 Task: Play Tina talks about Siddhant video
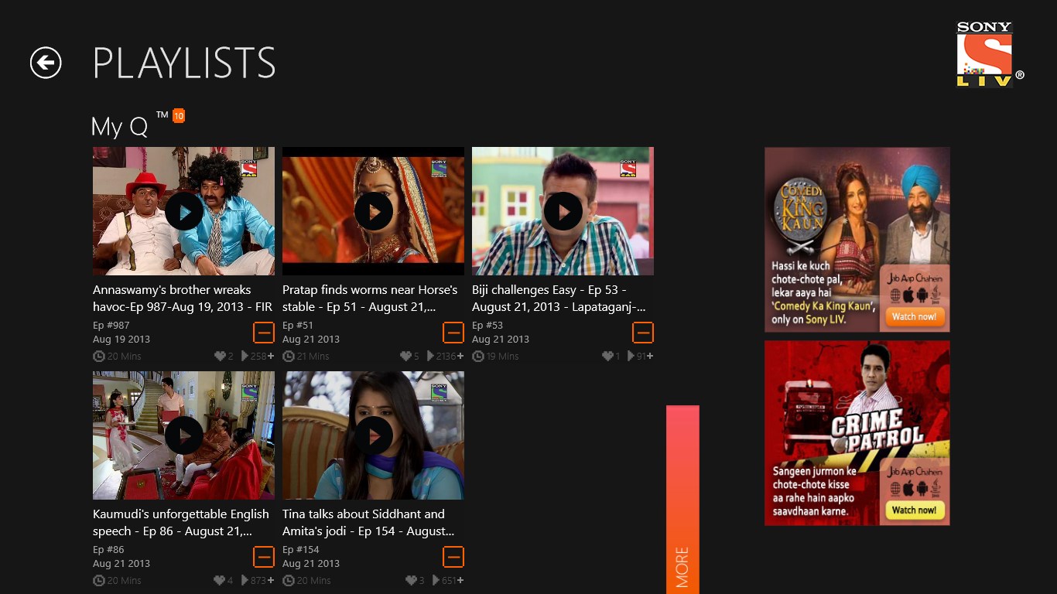[374, 435]
